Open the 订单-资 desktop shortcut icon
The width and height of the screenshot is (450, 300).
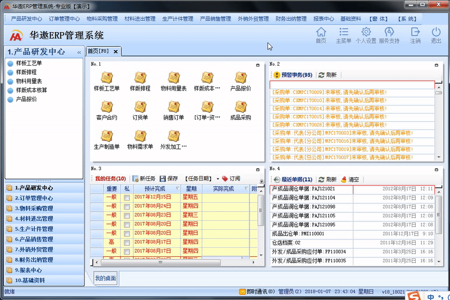point(207,110)
